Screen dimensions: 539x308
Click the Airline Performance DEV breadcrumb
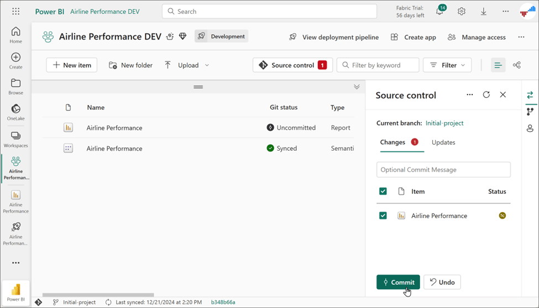[x=105, y=12]
